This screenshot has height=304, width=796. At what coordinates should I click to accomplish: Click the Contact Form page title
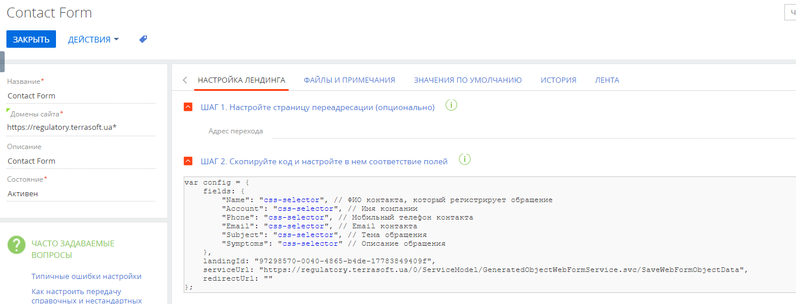(49, 13)
